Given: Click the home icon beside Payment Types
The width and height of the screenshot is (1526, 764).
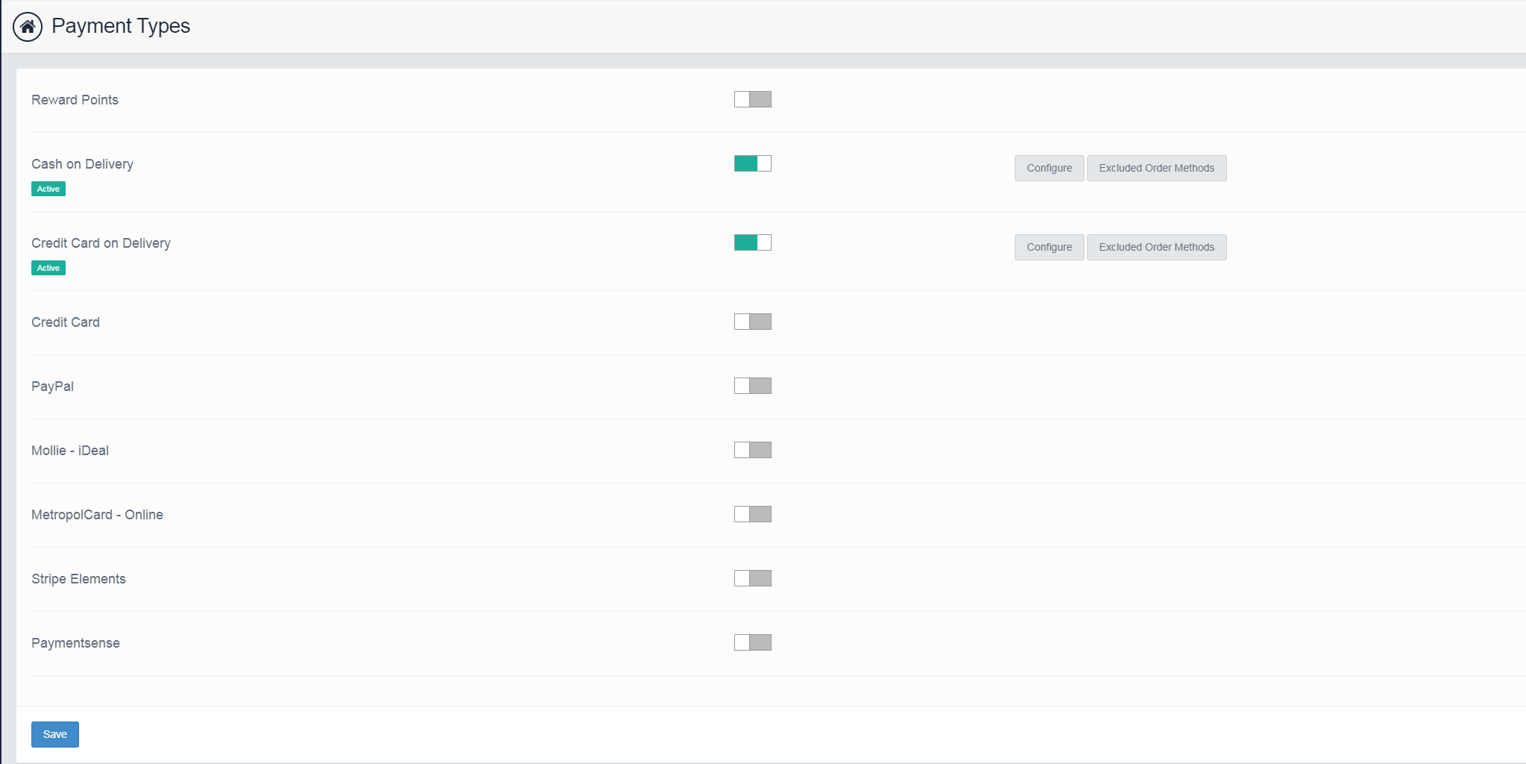Looking at the screenshot, I should 28,27.
